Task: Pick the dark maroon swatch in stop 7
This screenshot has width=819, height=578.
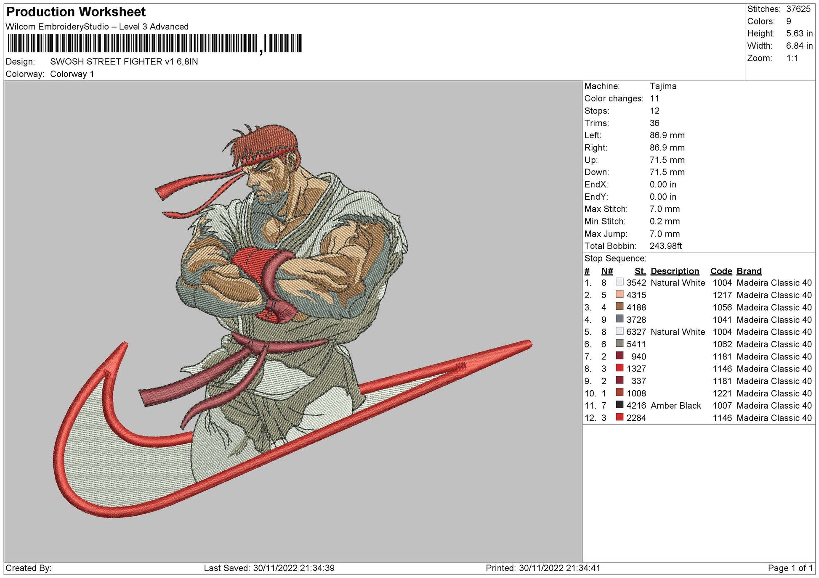Action: pyautogui.click(x=619, y=356)
